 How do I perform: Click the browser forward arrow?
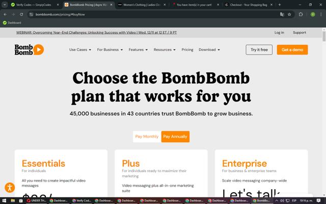(13, 14)
